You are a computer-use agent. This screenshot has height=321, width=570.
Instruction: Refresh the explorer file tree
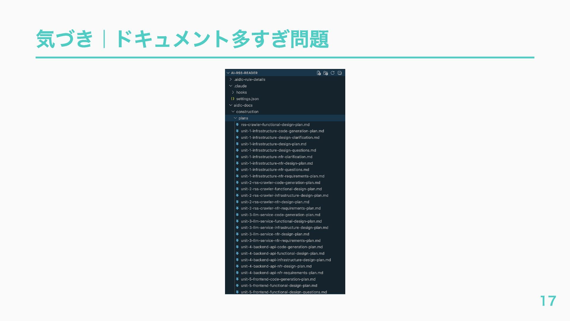tap(332, 73)
